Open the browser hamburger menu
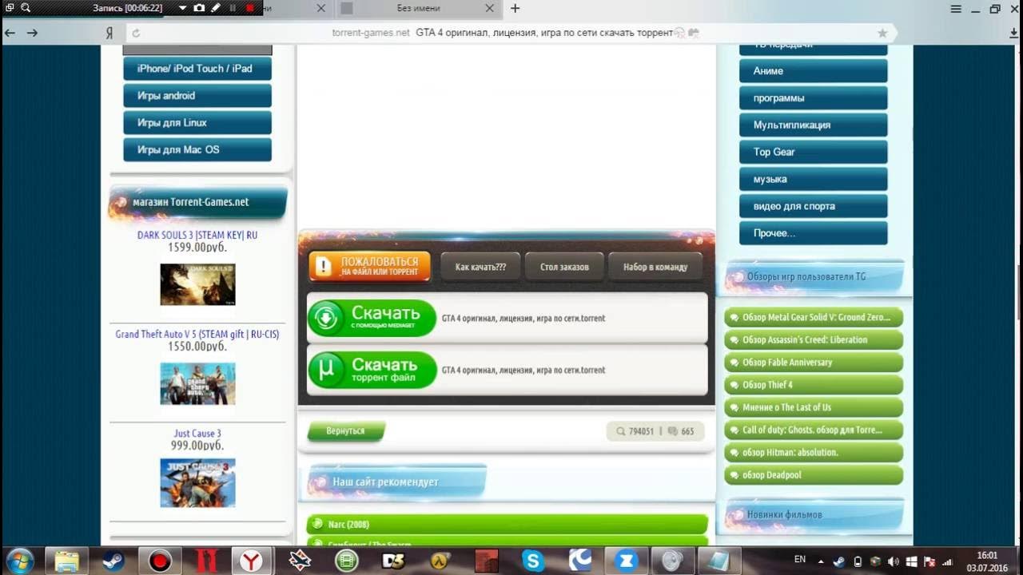The height and width of the screenshot is (575, 1023). pyautogui.click(x=956, y=9)
